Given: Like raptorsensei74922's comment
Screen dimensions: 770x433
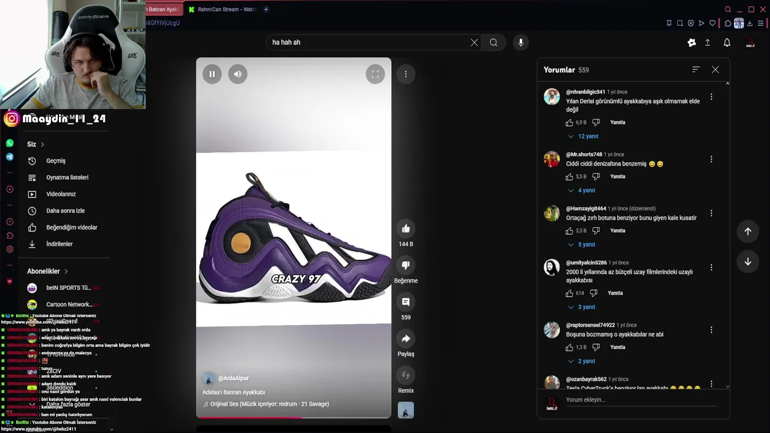Looking at the screenshot, I should pos(570,347).
